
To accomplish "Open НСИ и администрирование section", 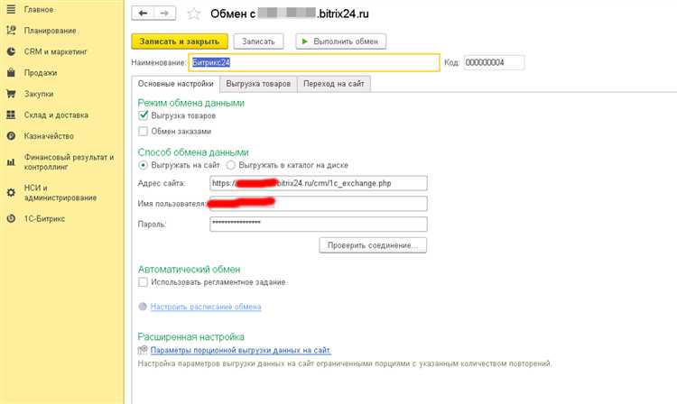I will [x=60, y=193].
